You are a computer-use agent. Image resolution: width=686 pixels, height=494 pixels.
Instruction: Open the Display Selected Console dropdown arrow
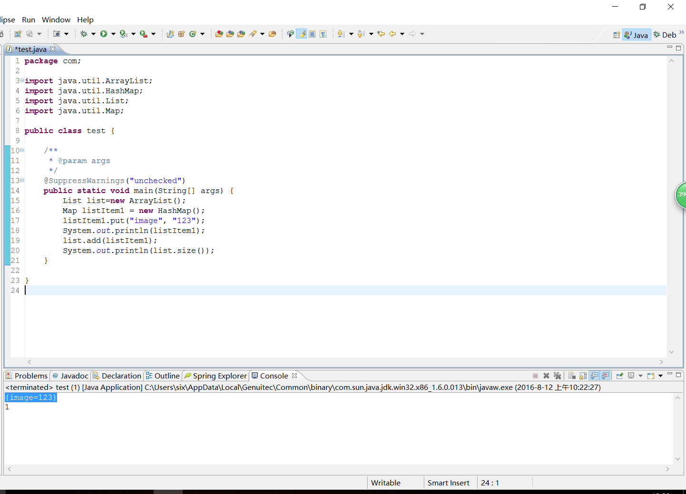coord(640,376)
